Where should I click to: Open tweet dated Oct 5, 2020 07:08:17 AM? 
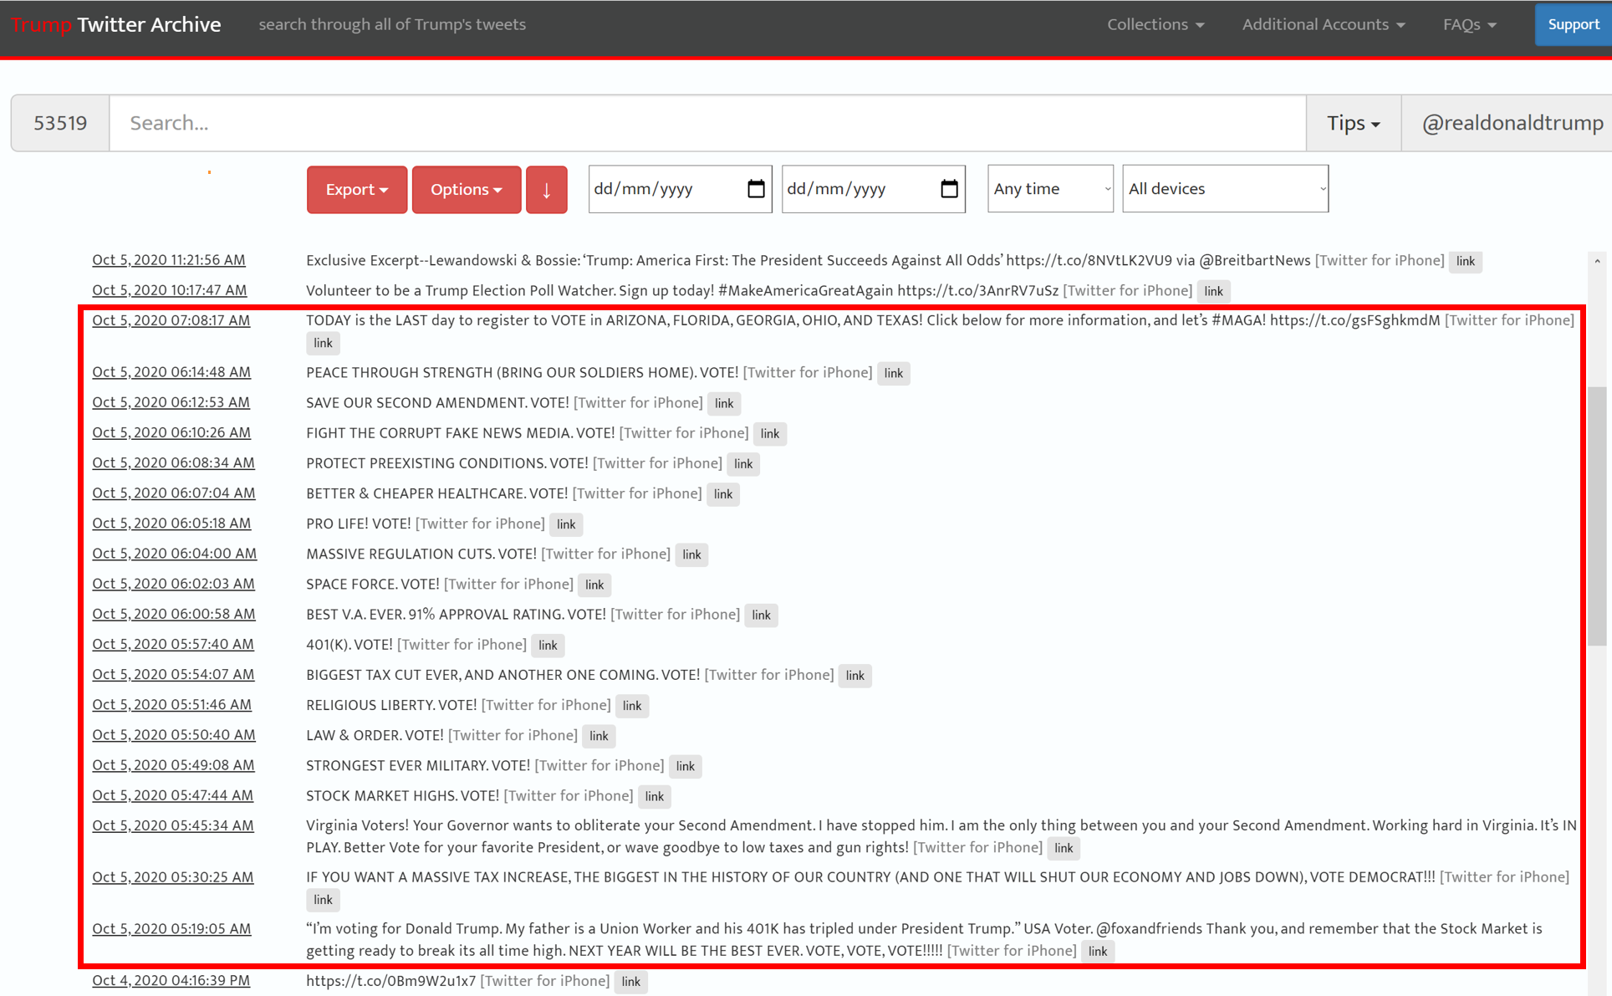pyautogui.click(x=171, y=320)
